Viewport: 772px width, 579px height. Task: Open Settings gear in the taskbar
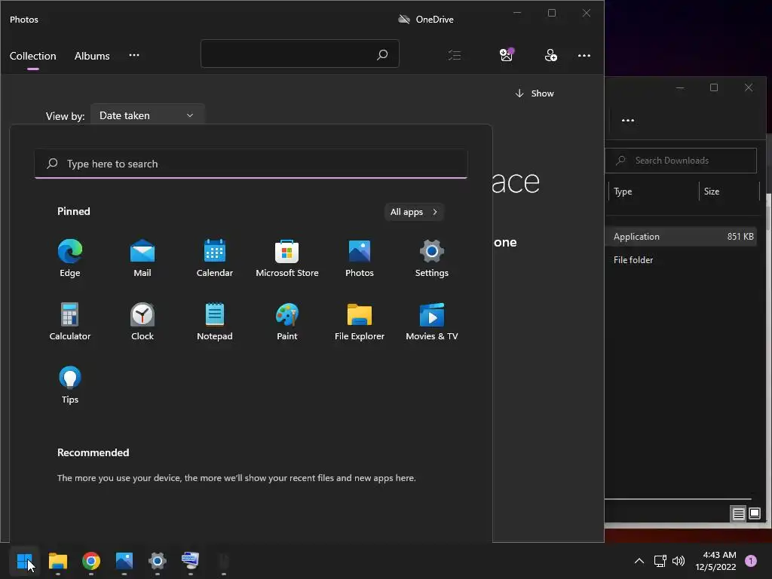click(x=158, y=561)
